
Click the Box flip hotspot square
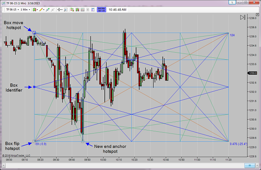34,142
